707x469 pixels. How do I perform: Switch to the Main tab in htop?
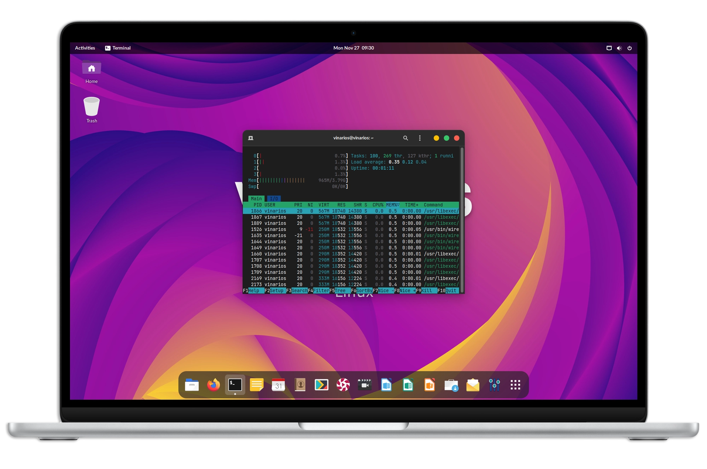[x=256, y=199]
